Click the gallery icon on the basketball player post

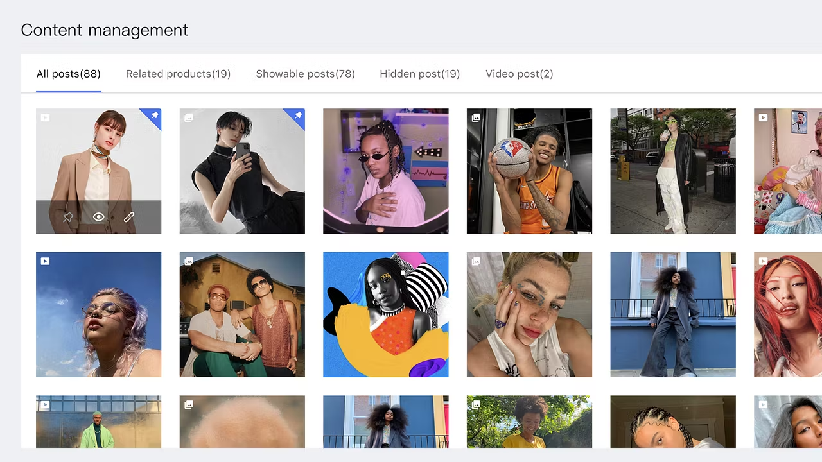pos(476,117)
